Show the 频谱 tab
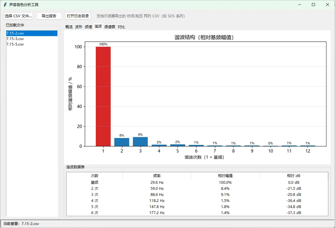Image resolution: width=335 pixels, height=228 pixels. [x=88, y=27]
